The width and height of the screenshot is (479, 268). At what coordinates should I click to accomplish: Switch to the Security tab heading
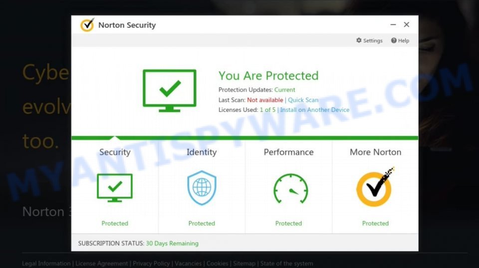115,152
